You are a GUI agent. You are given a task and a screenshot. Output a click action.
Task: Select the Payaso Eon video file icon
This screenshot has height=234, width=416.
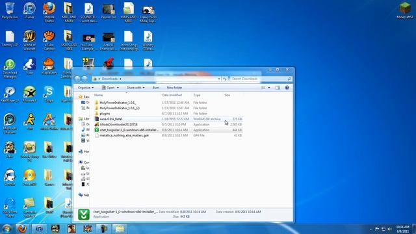click(x=109, y=10)
